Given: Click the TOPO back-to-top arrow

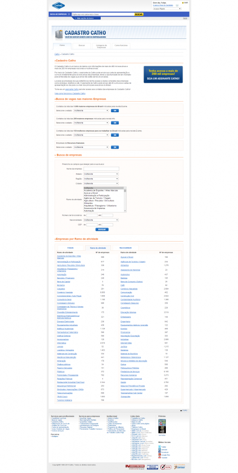Looking at the screenshot, I should (x=181, y=411).
